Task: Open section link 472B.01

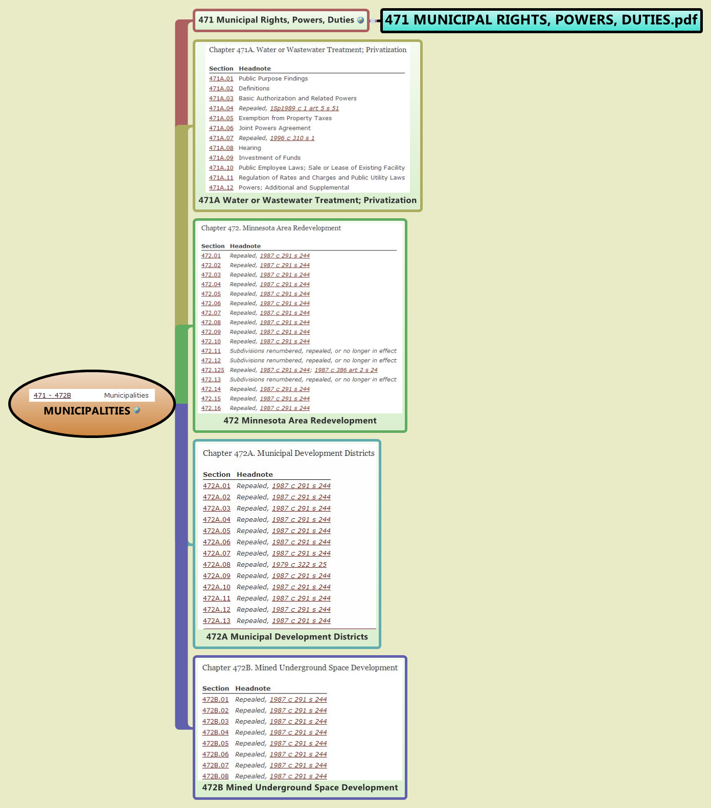Action: point(215,700)
